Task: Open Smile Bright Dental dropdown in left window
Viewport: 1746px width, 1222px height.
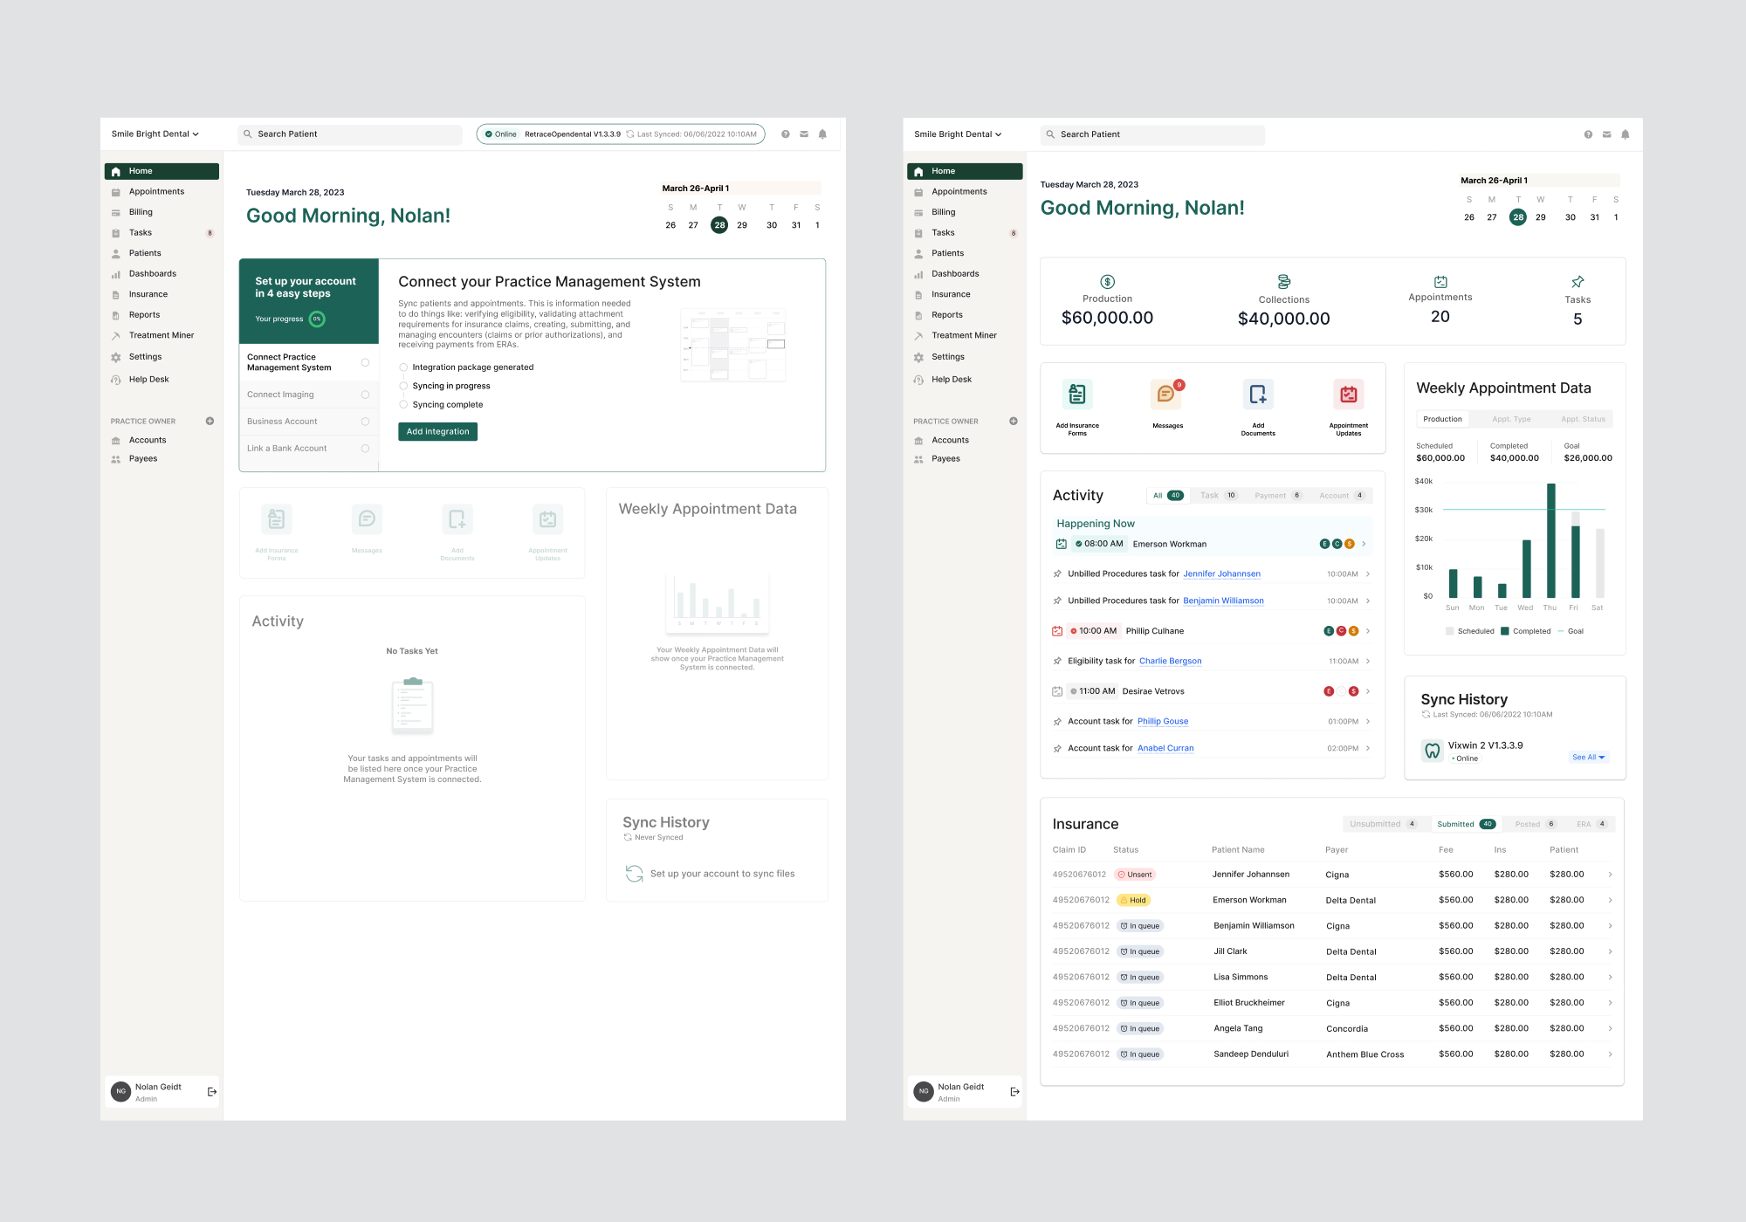Action: (155, 134)
